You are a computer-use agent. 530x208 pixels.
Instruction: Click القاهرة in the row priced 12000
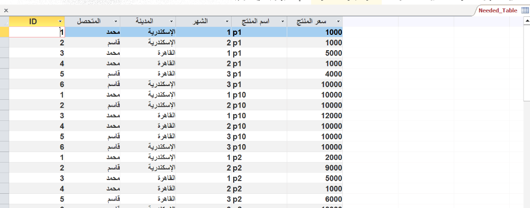pyautogui.click(x=166, y=116)
